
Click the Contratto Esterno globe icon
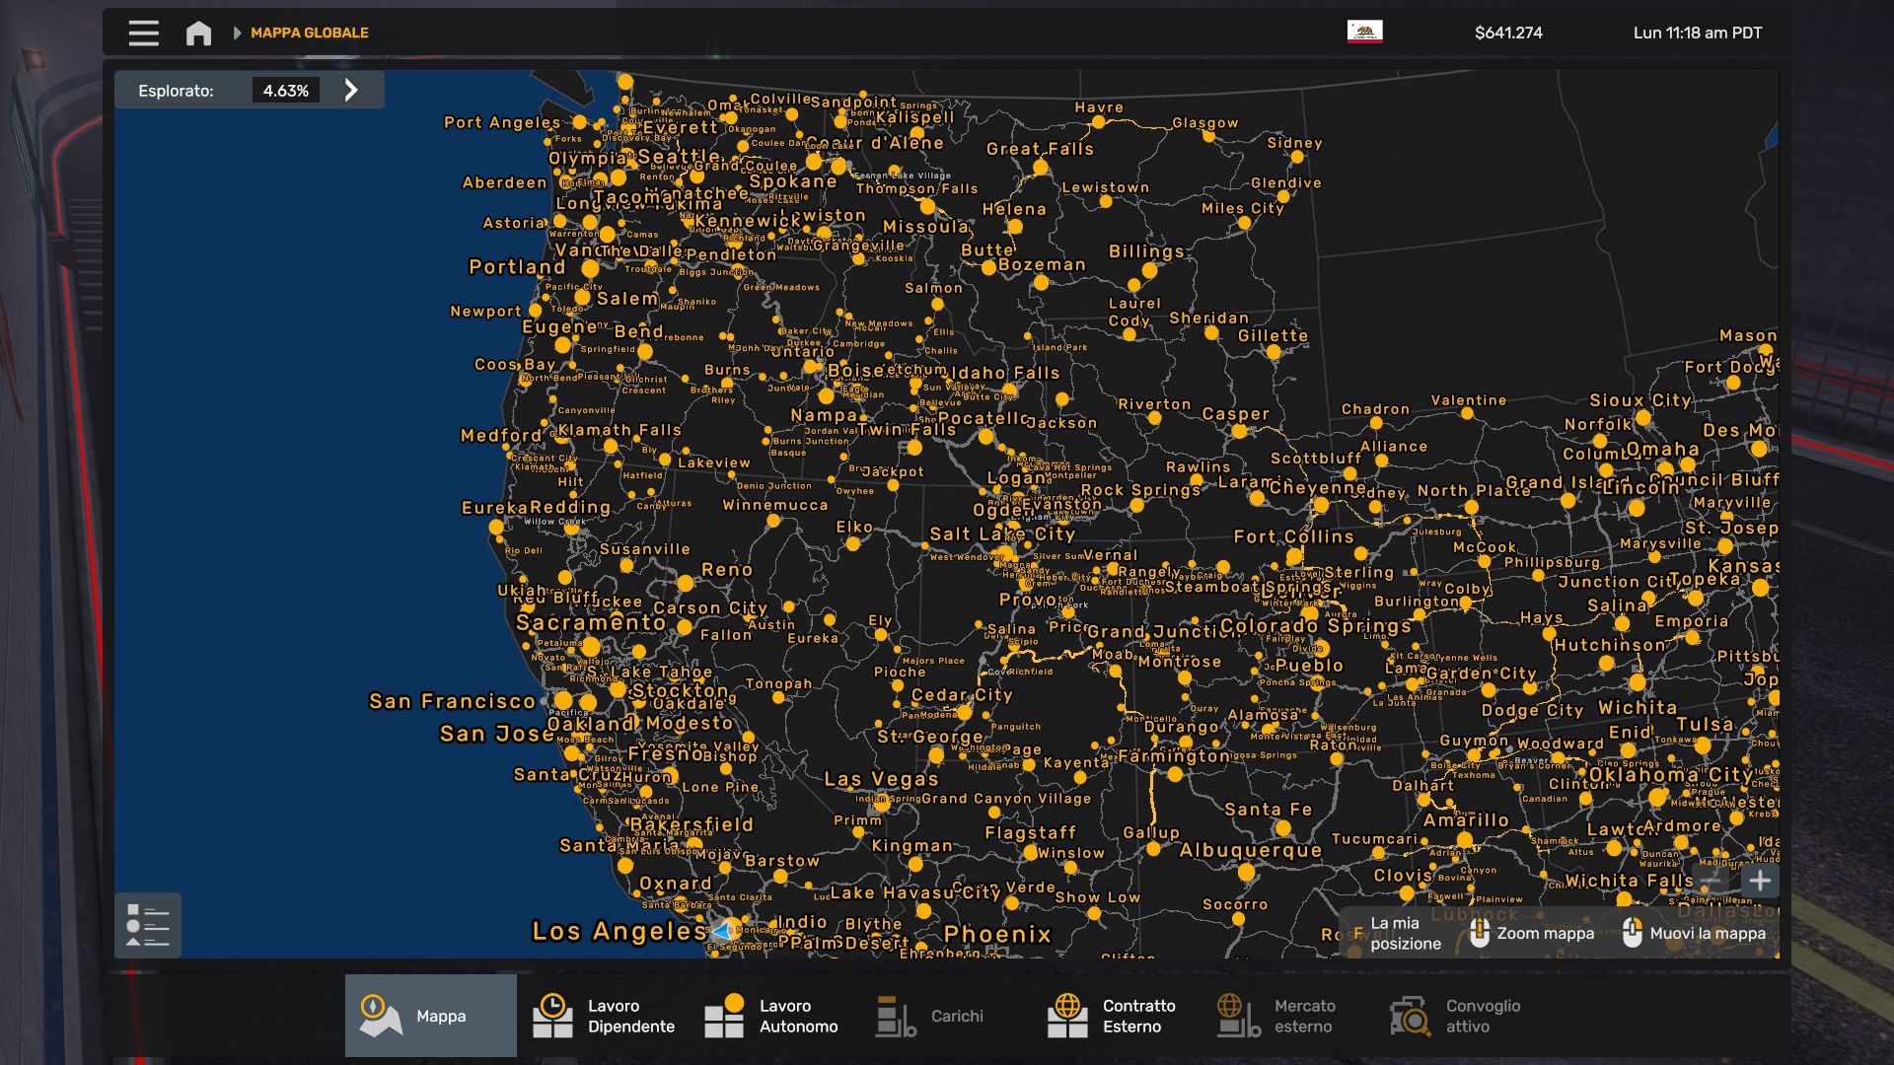tap(1067, 1016)
